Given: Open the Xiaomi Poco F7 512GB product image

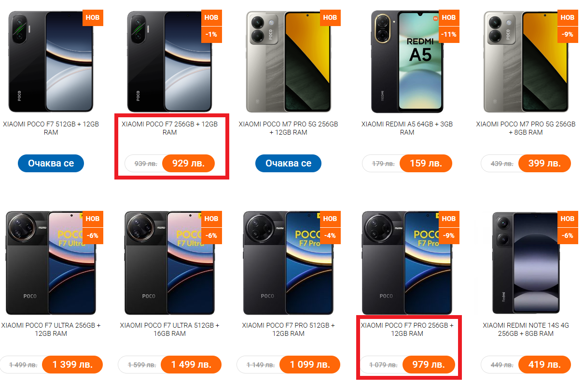Looking at the screenshot, I should pos(51,62).
